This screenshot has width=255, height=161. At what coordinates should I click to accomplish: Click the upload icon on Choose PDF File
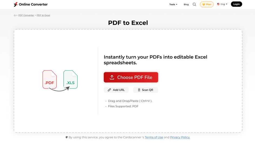click(112, 77)
